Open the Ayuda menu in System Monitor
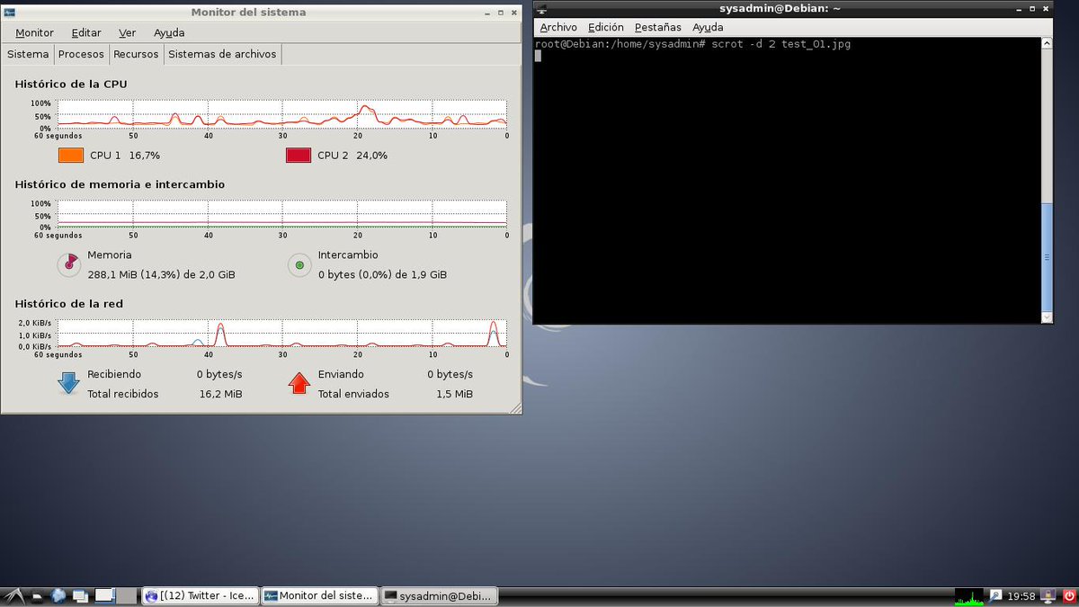1079x607 pixels. (169, 32)
